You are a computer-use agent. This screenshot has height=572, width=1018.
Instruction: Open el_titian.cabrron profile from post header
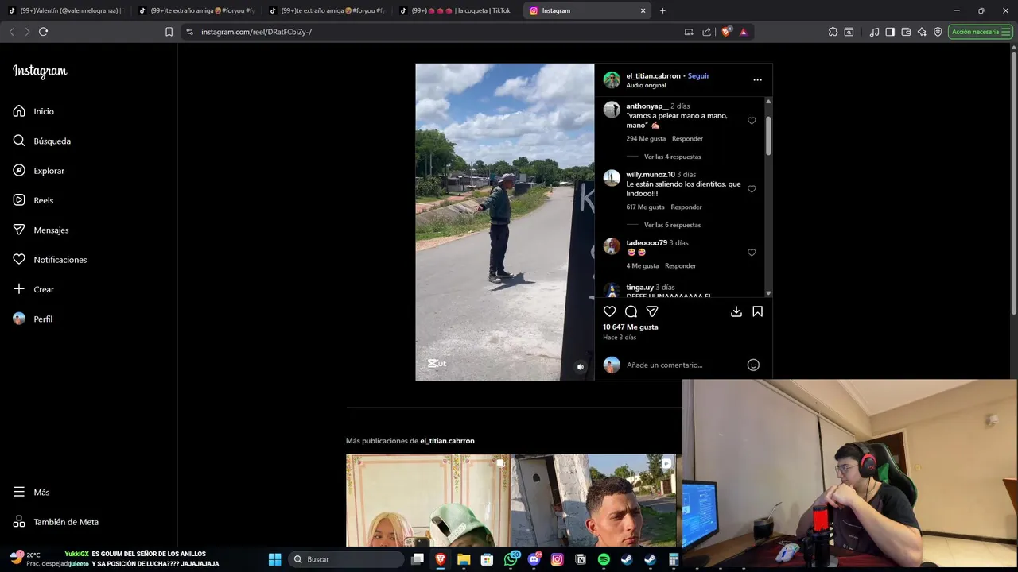(x=653, y=76)
